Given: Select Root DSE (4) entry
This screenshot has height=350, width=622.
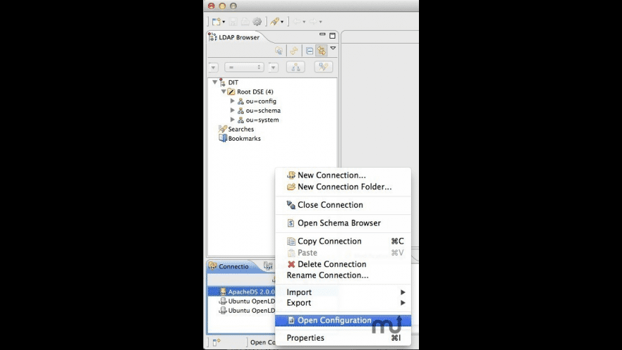Looking at the screenshot, I should (255, 92).
